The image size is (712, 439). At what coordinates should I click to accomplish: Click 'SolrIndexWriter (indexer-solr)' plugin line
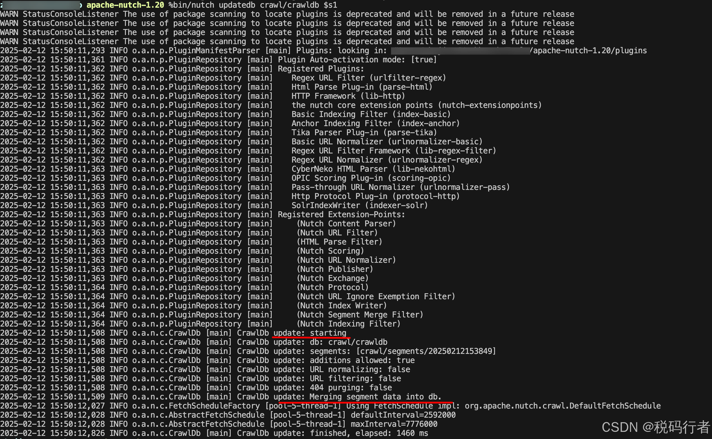(x=359, y=205)
